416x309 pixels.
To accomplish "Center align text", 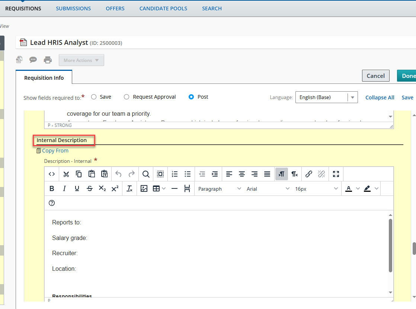I will (x=242, y=174).
